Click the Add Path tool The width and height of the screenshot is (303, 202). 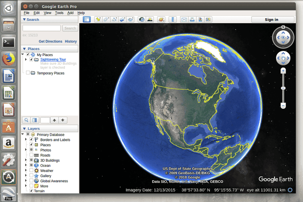[x=114, y=19]
